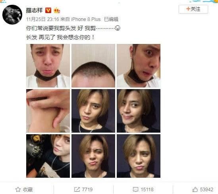Open the bottom-right long hair selfie thumbnail
This screenshot has width=218, height=194.
pos(139,156)
